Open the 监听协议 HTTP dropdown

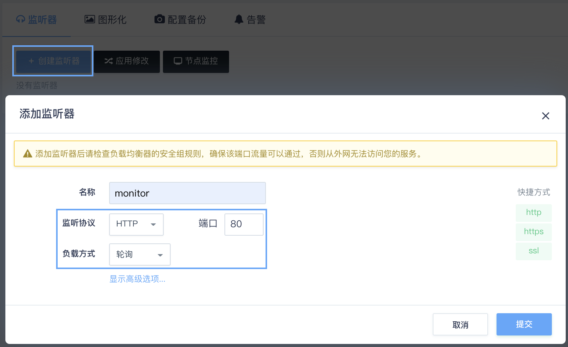[x=136, y=225]
